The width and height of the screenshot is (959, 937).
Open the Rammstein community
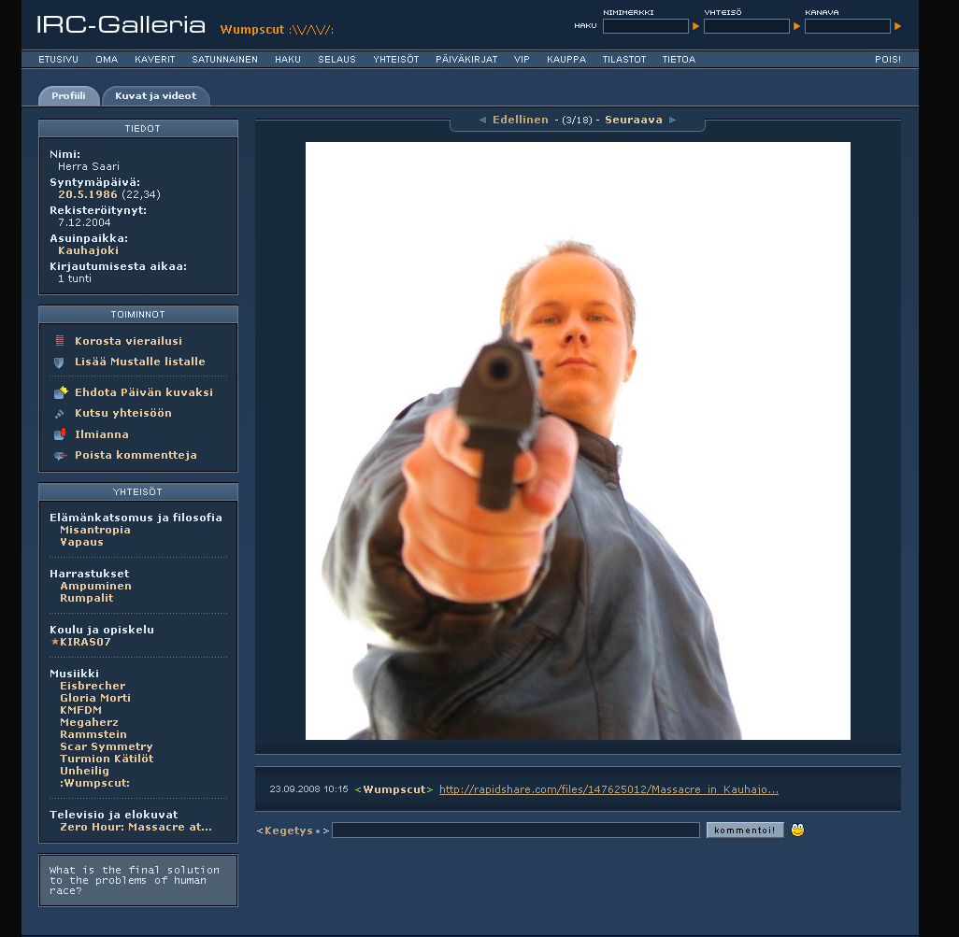tap(93, 734)
